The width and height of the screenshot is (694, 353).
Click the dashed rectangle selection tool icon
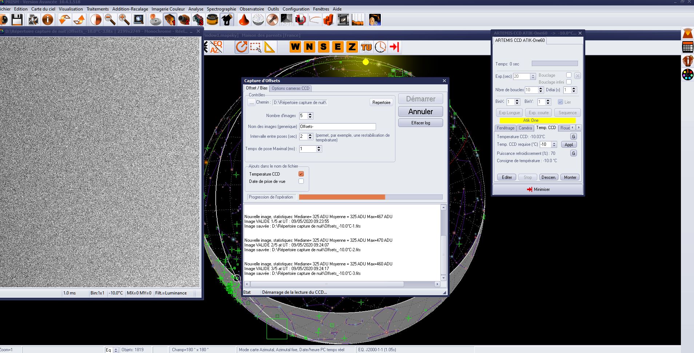(x=256, y=47)
